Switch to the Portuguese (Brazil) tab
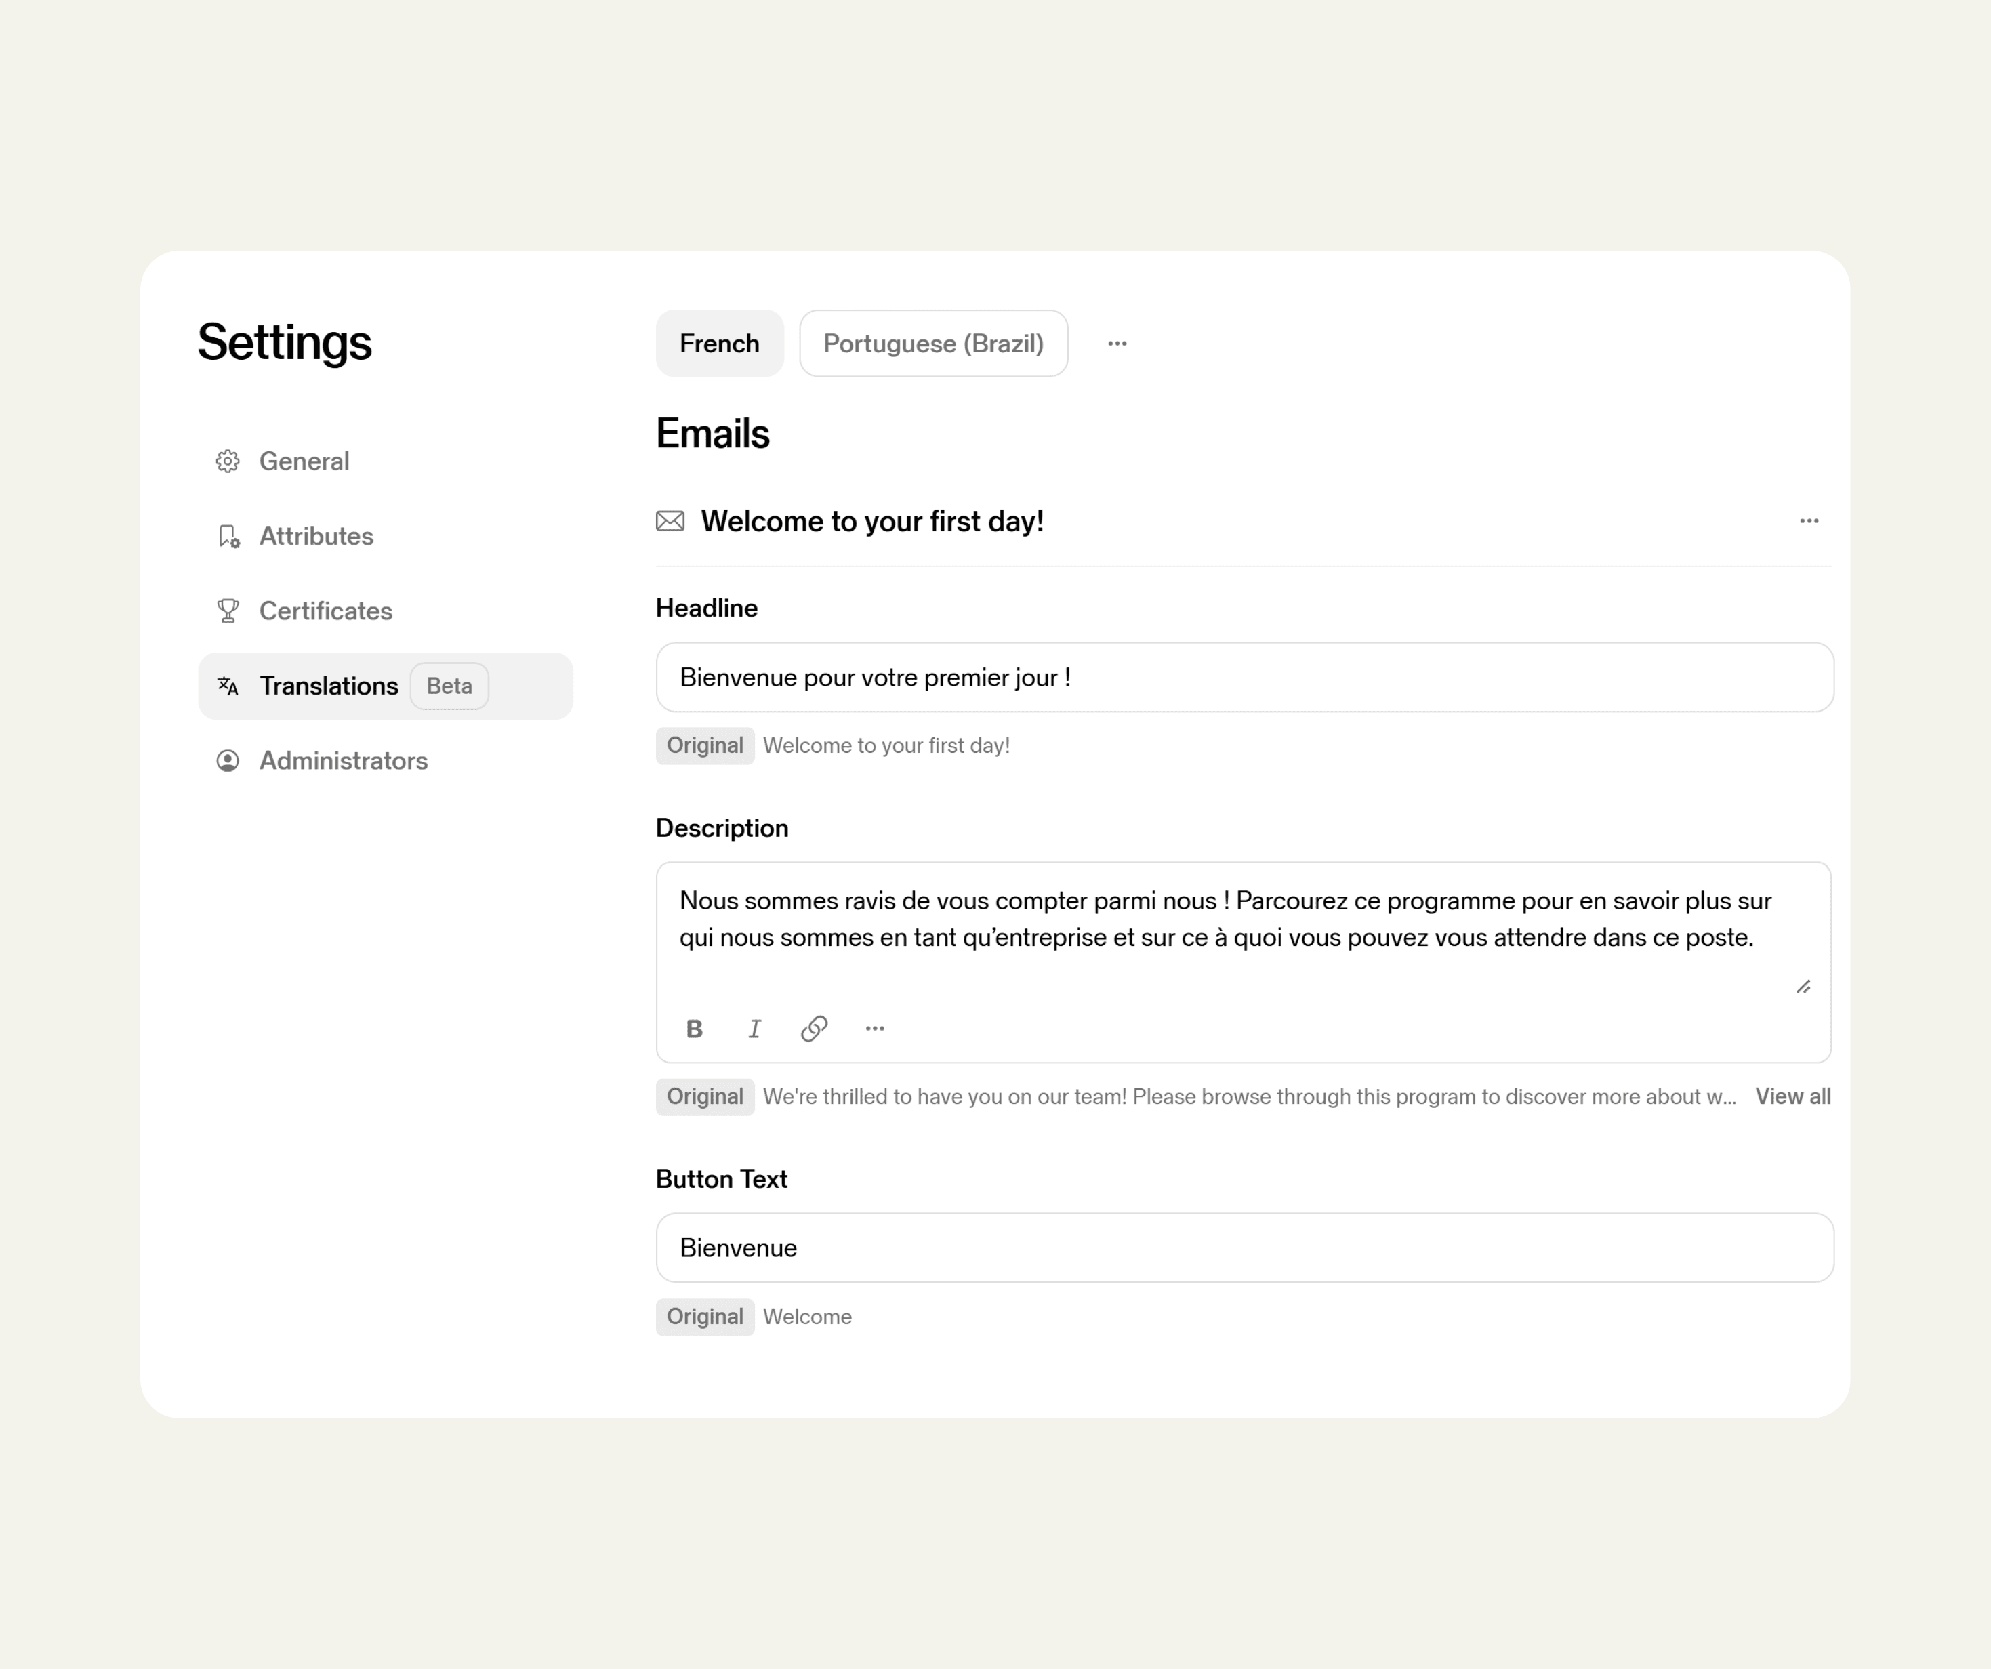 point(933,344)
